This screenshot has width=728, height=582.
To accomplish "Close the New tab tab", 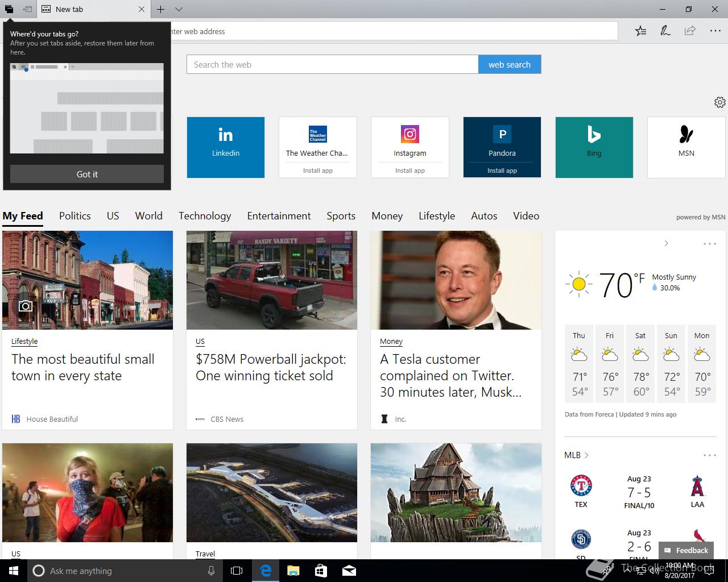I will [x=142, y=9].
